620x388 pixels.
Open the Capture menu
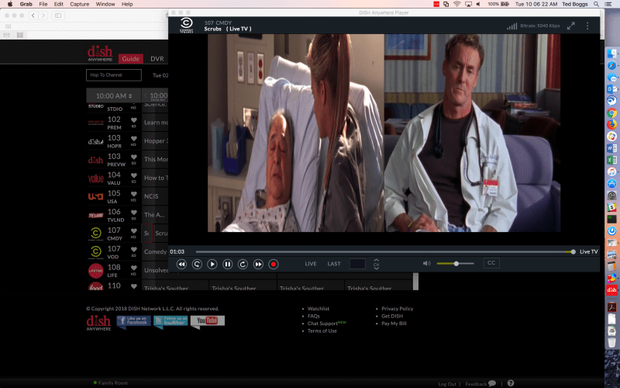79,4
